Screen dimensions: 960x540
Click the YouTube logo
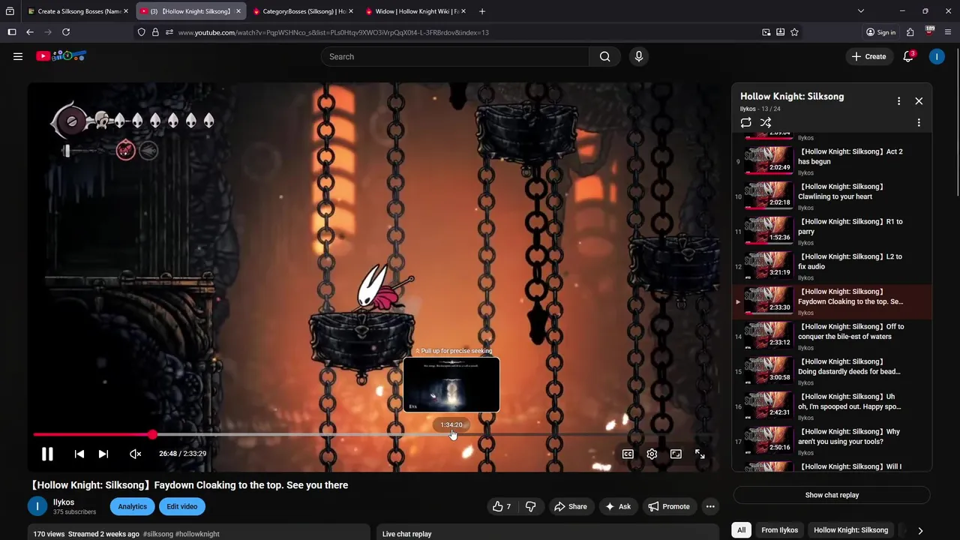pyautogui.click(x=61, y=56)
